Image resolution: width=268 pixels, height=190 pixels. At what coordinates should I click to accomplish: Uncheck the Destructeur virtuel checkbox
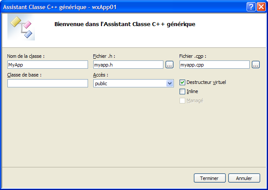tap(183, 82)
